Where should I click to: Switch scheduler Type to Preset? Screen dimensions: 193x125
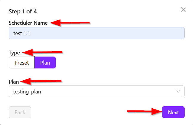coord(22,63)
